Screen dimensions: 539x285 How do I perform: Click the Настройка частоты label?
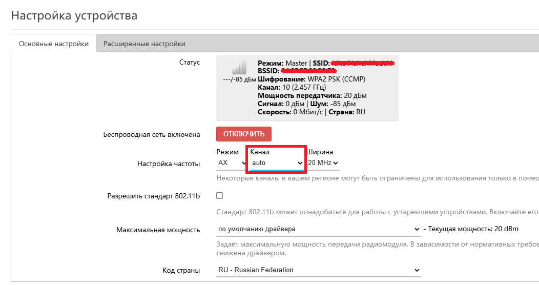[169, 164]
